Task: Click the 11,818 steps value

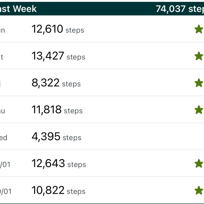Action: click(57, 110)
